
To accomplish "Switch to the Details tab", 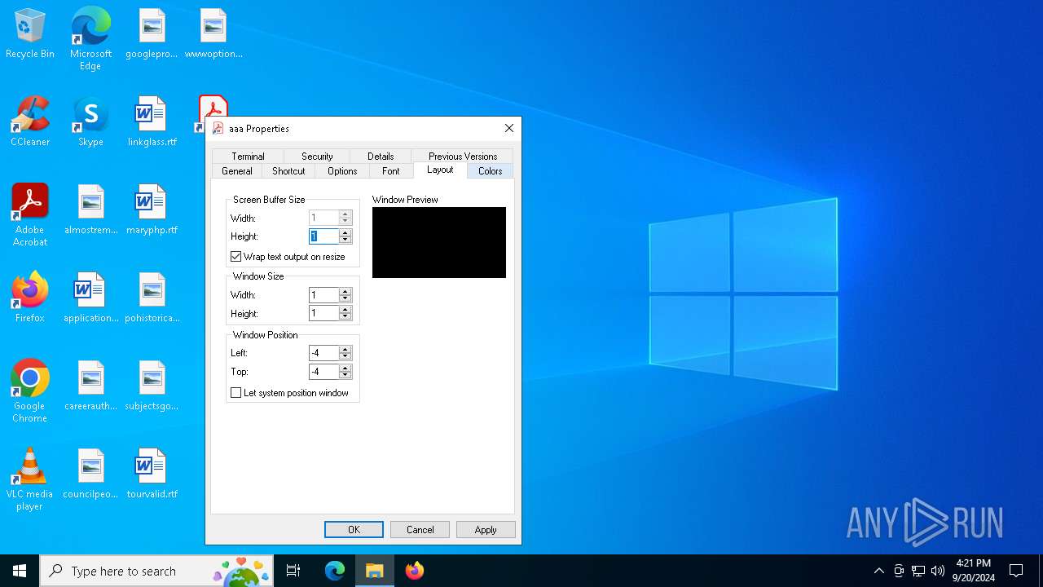I will pos(381,157).
